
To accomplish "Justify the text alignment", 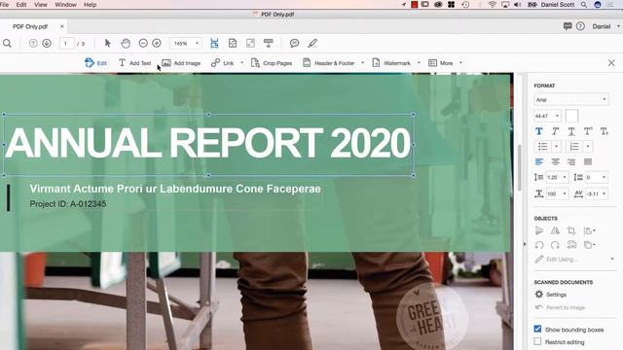I will point(588,162).
